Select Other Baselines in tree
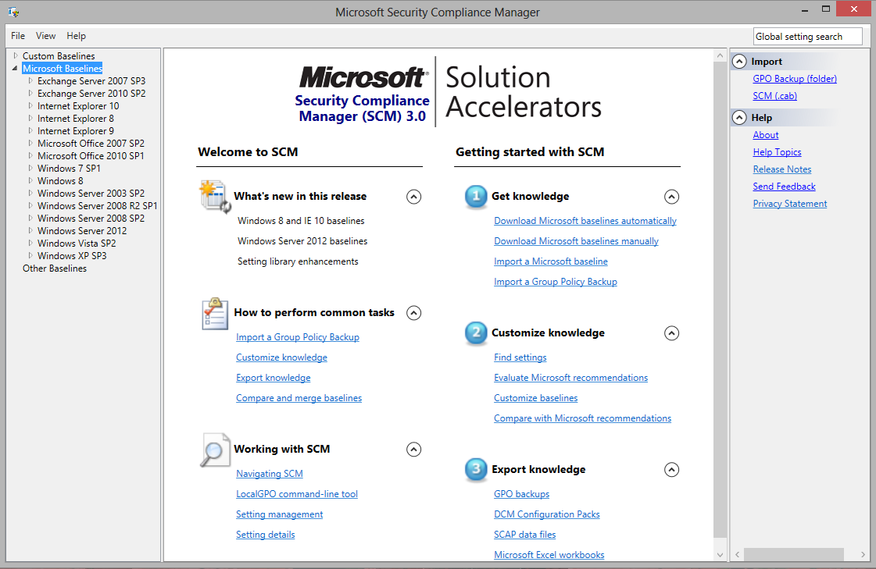Screen dimensions: 876x569 [55, 268]
